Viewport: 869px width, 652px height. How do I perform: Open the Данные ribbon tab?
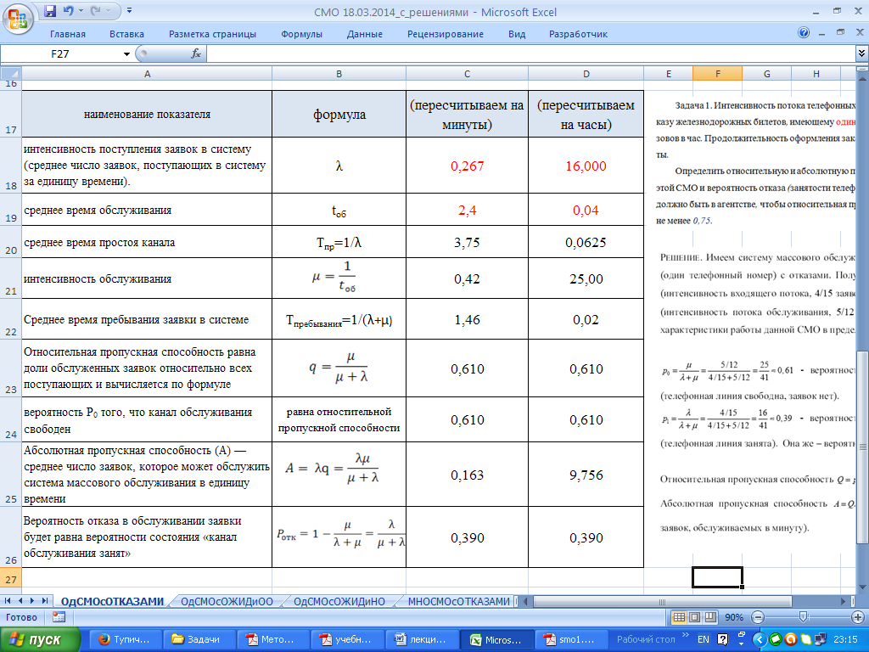(x=365, y=34)
